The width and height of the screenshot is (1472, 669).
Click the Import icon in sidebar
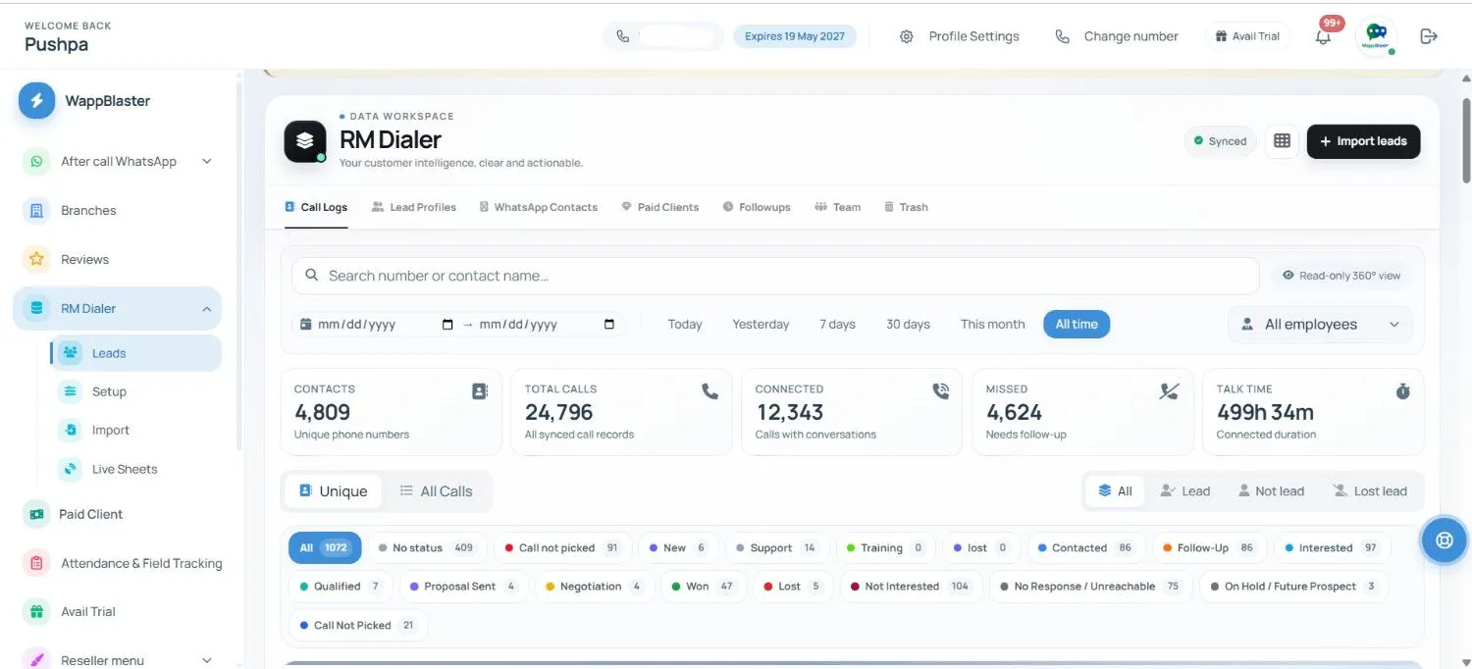(x=70, y=430)
